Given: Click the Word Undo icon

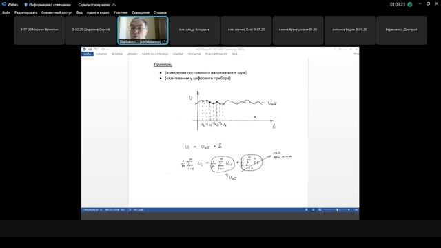Looking at the screenshot, I should pos(96,49).
